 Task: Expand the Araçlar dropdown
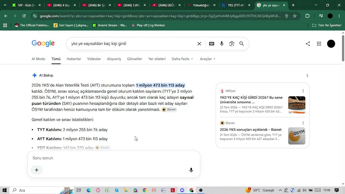208,59
